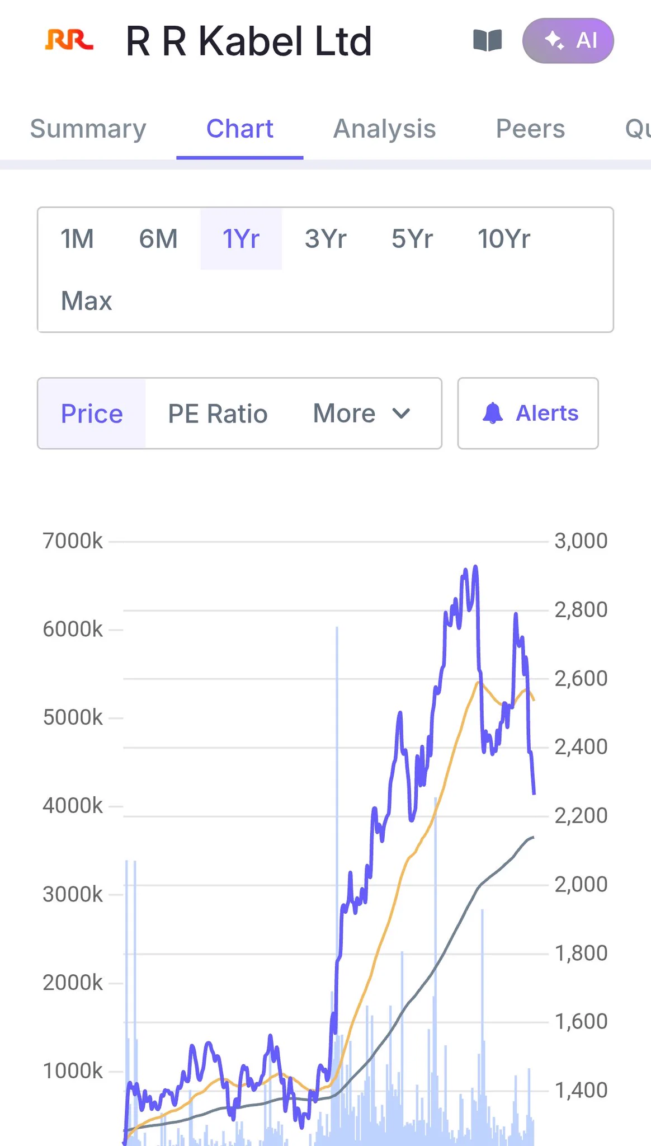The width and height of the screenshot is (651, 1146).
Task: Click the 2,400 price axis label
Action: coord(581,747)
